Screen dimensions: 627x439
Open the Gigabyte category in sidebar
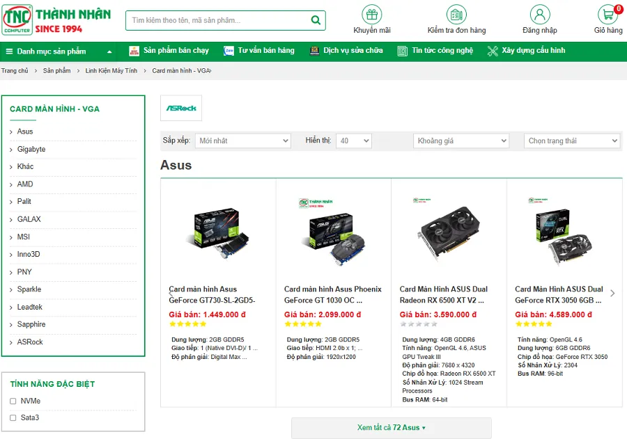[31, 149]
